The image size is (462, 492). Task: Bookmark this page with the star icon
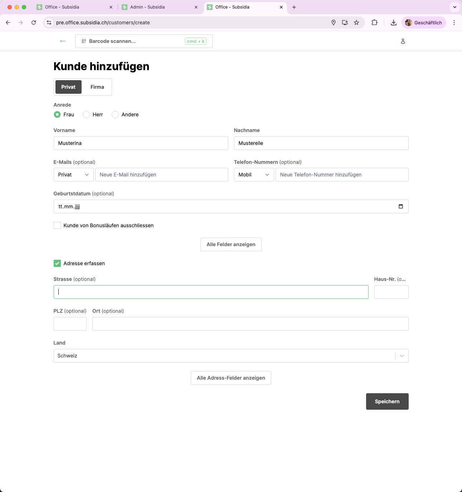[356, 23]
